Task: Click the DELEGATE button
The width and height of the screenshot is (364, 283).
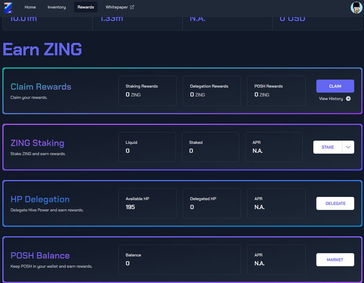Action: pyautogui.click(x=335, y=203)
